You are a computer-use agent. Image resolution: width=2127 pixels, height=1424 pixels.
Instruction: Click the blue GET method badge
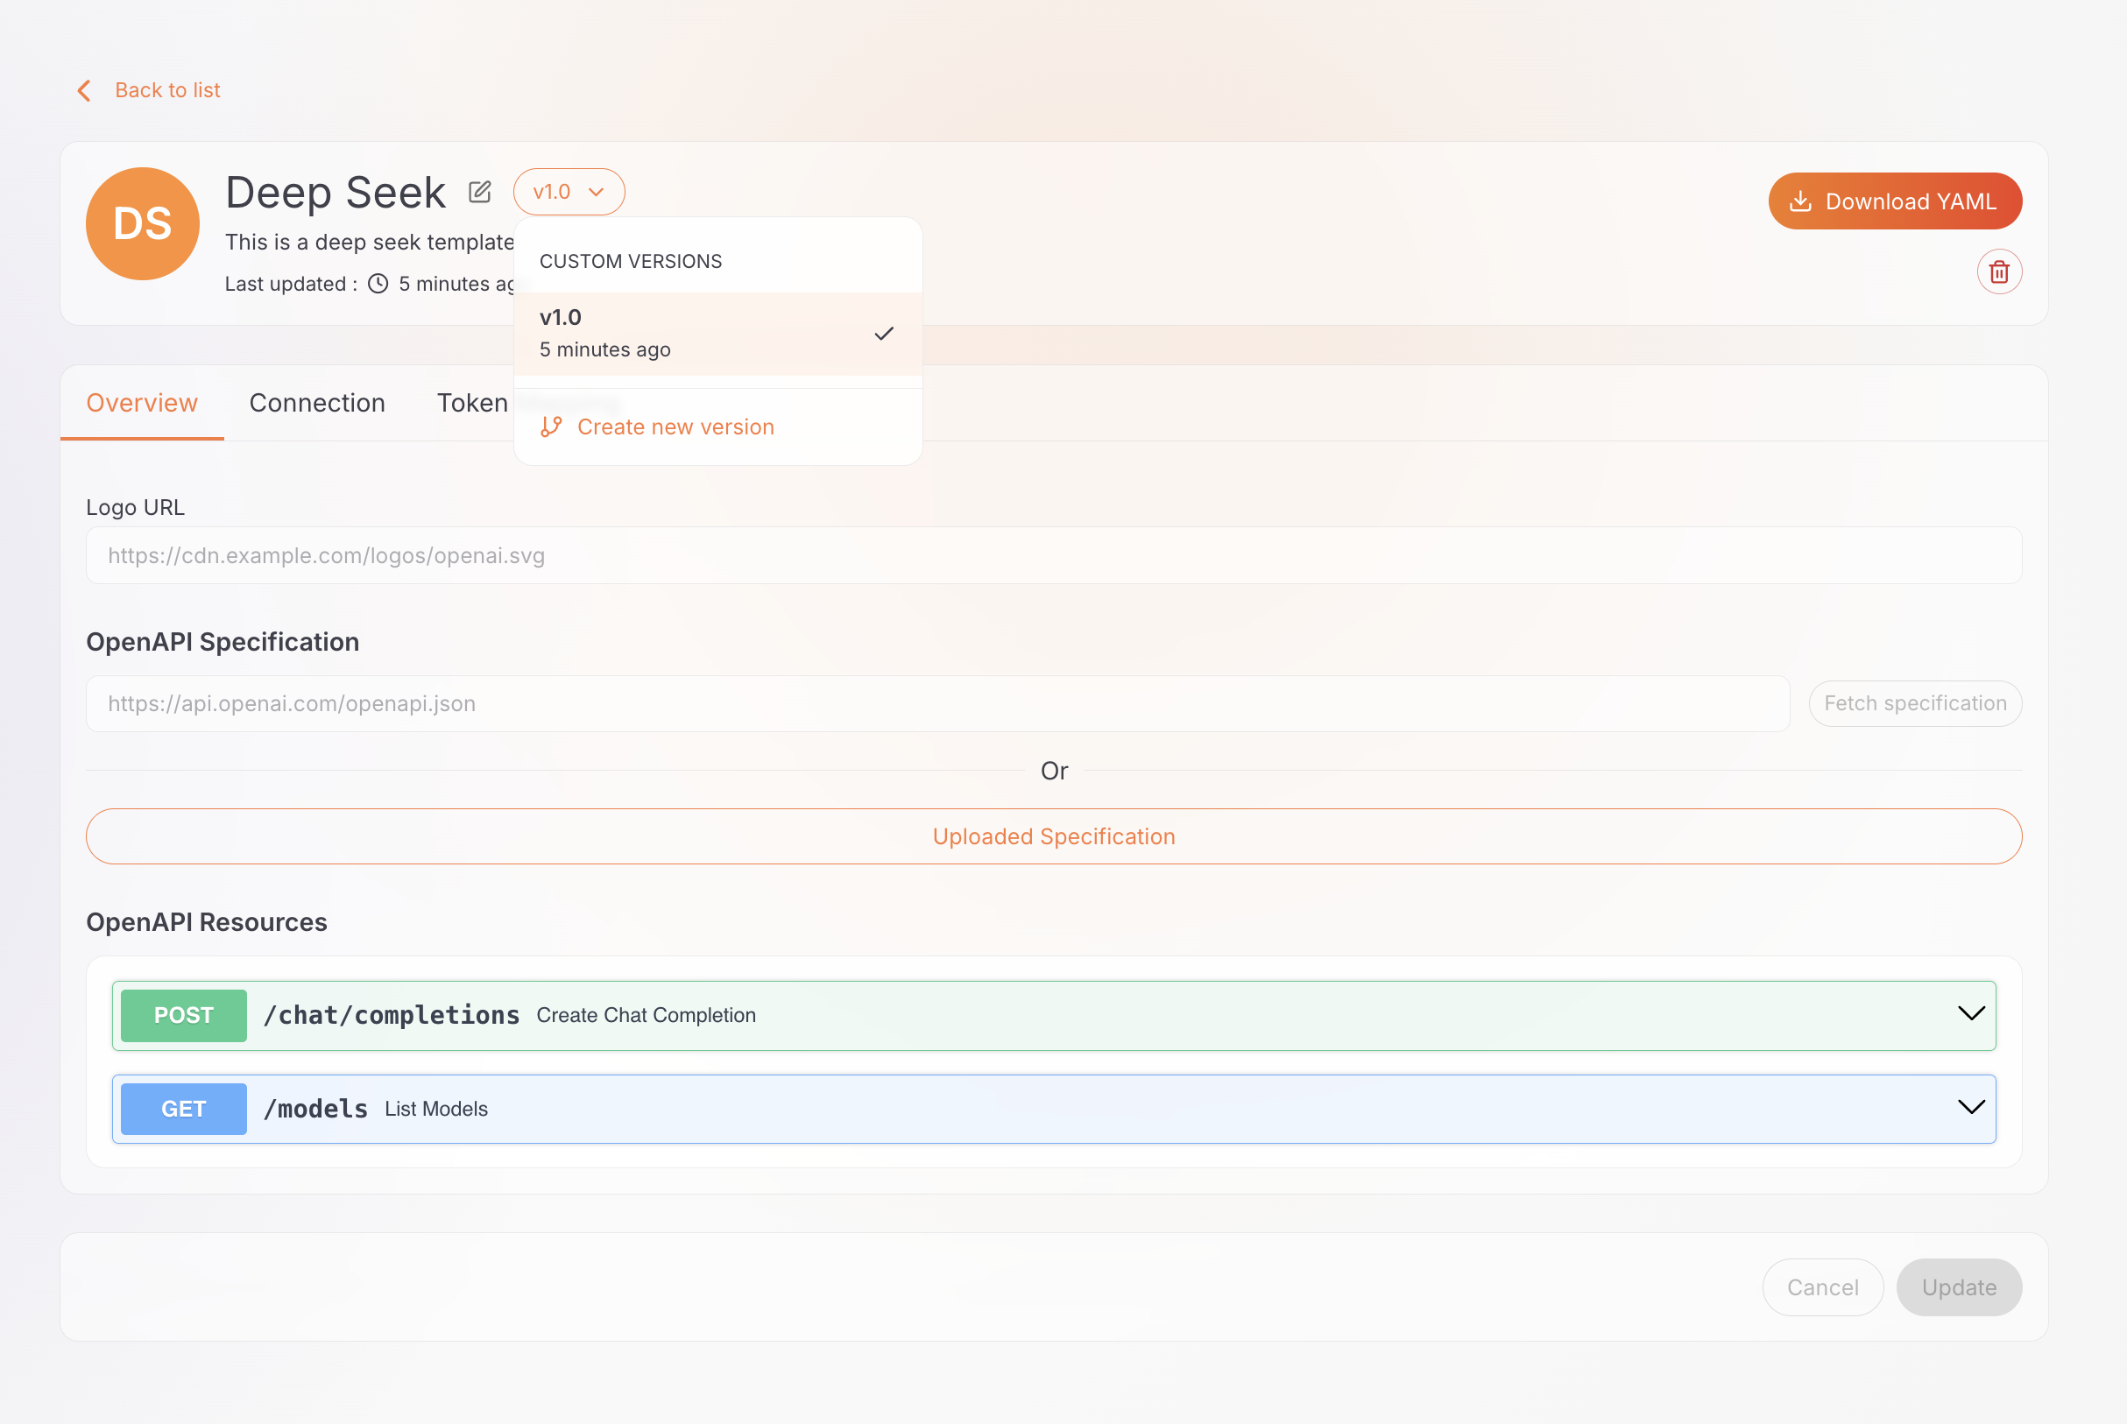tap(183, 1109)
